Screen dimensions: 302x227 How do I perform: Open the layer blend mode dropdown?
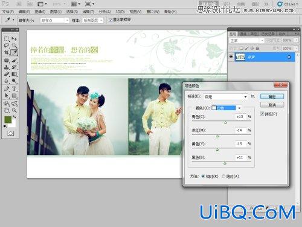246,41
